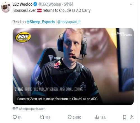
Task: Open the @Sheep_Esports mention link
Action: tap(41, 22)
